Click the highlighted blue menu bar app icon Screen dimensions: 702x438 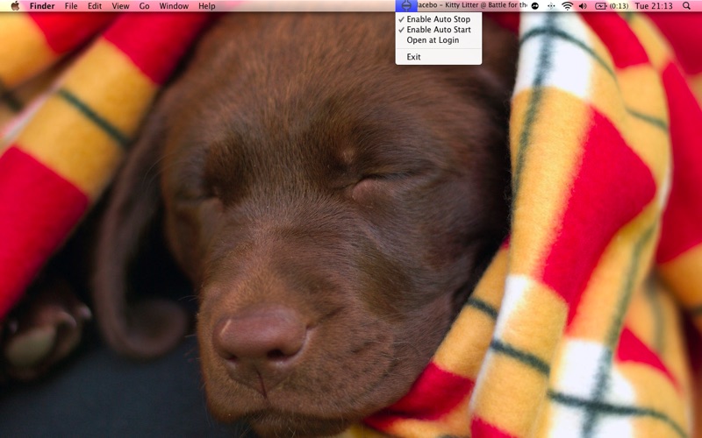[x=405, y=6]
